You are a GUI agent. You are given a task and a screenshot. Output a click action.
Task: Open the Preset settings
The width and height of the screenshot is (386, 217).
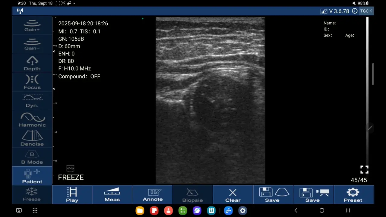coord(354,195)
